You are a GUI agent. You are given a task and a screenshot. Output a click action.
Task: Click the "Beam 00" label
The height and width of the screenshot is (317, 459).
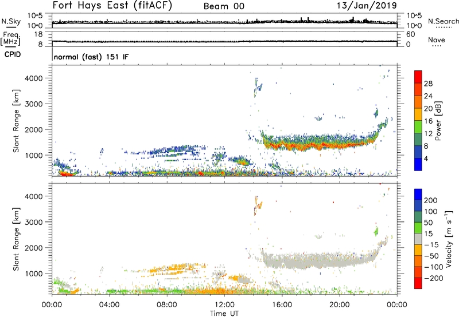click(x=224, y=6)
